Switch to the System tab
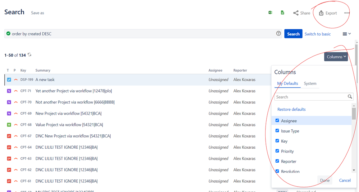359x192 pixels. click(310, 83)
